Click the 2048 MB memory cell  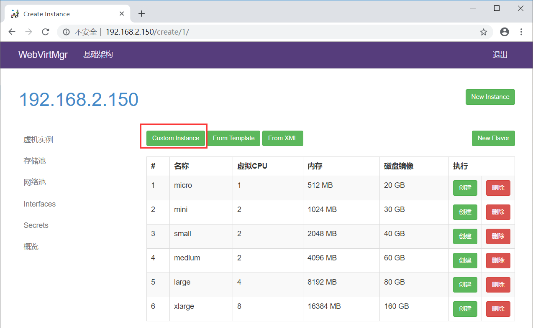pyautogui.click(x=341, y=236)
